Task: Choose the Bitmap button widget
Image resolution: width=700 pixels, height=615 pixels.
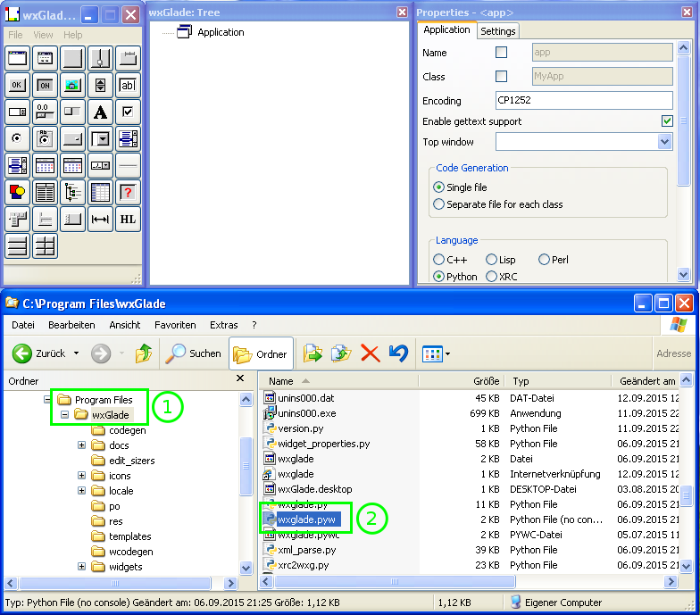Action: (72, 85)
